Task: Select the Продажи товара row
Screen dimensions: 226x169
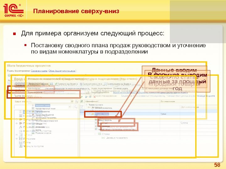Action: point(102,114)
